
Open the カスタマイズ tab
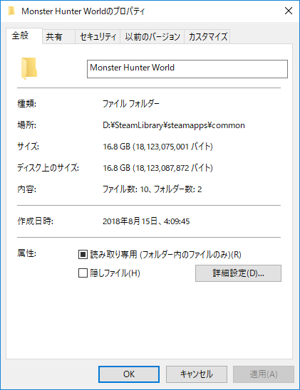click(207, 37)
